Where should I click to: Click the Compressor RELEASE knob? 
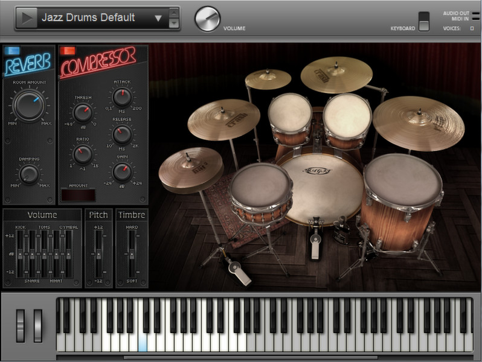pyautogui.click(x=122, y=135)
